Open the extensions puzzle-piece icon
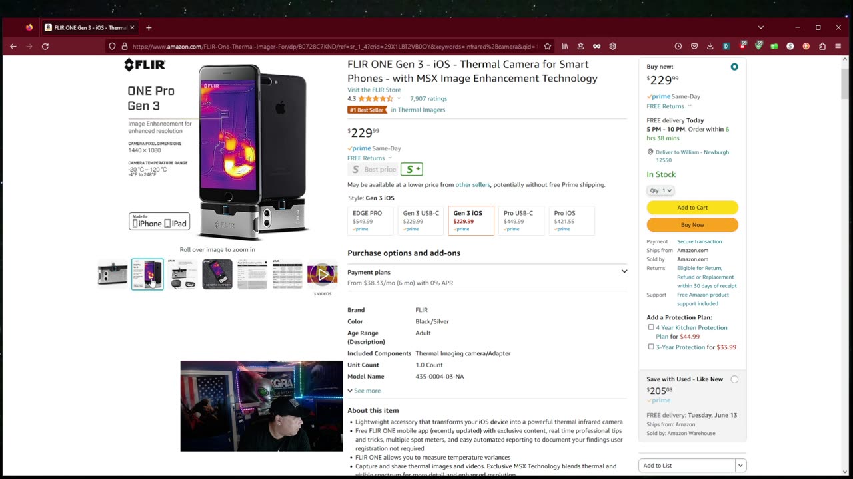Viewport: 853px width, 479px height. (822, 46)
